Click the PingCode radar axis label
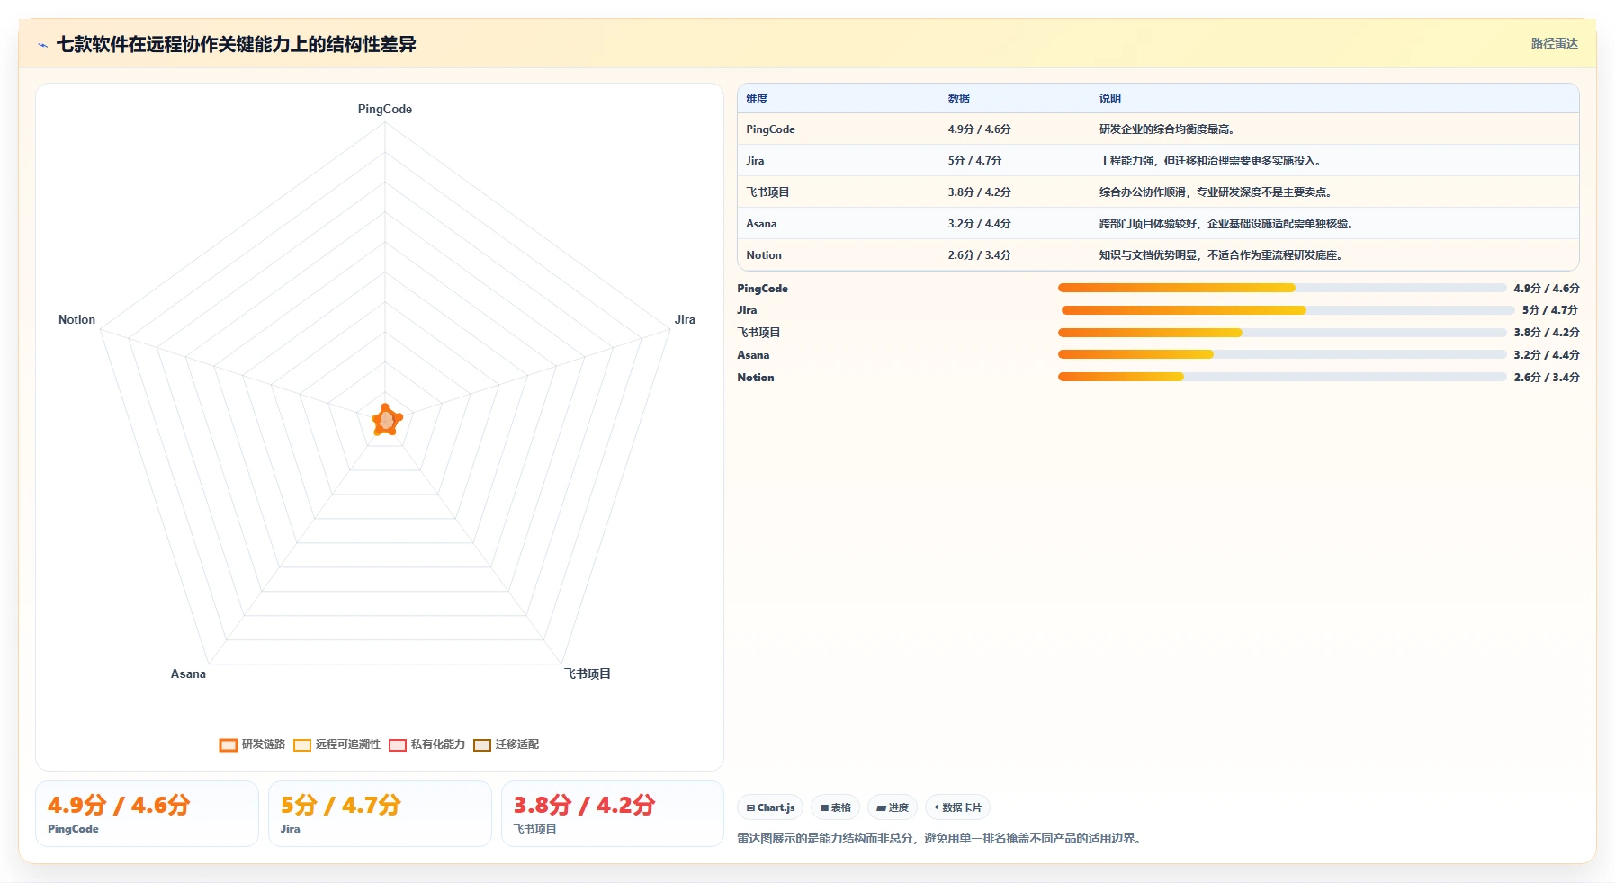The image size is (1615, 883). pos(385,109)
